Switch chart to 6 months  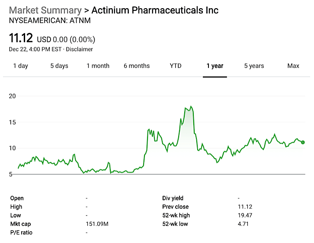pyautogui.click(x=137, y=66)
